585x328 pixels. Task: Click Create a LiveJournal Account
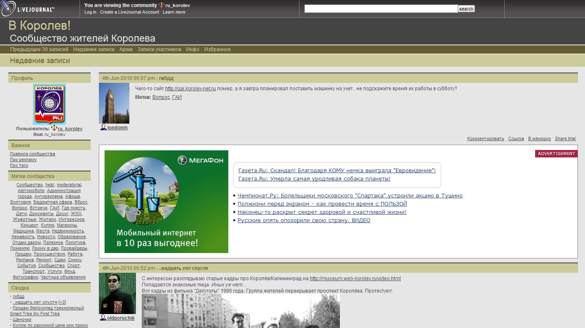[x=129, y=12]
